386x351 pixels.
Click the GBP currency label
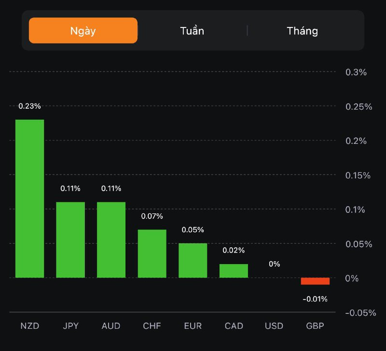pyautogui.click(x=315, y=326)
